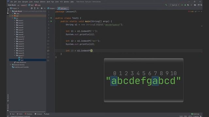Click the Project vertical tool window button

click(x=8, y=11)
